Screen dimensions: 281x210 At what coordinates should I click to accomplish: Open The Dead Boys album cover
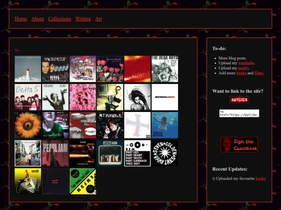click(x=165, y=69)
